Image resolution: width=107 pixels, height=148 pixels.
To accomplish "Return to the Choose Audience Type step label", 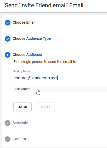I will pos(32,38).
